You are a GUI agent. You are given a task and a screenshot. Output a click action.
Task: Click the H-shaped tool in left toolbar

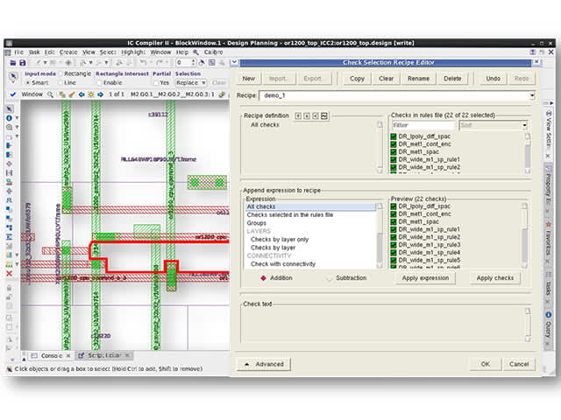[x=10, y=173]
